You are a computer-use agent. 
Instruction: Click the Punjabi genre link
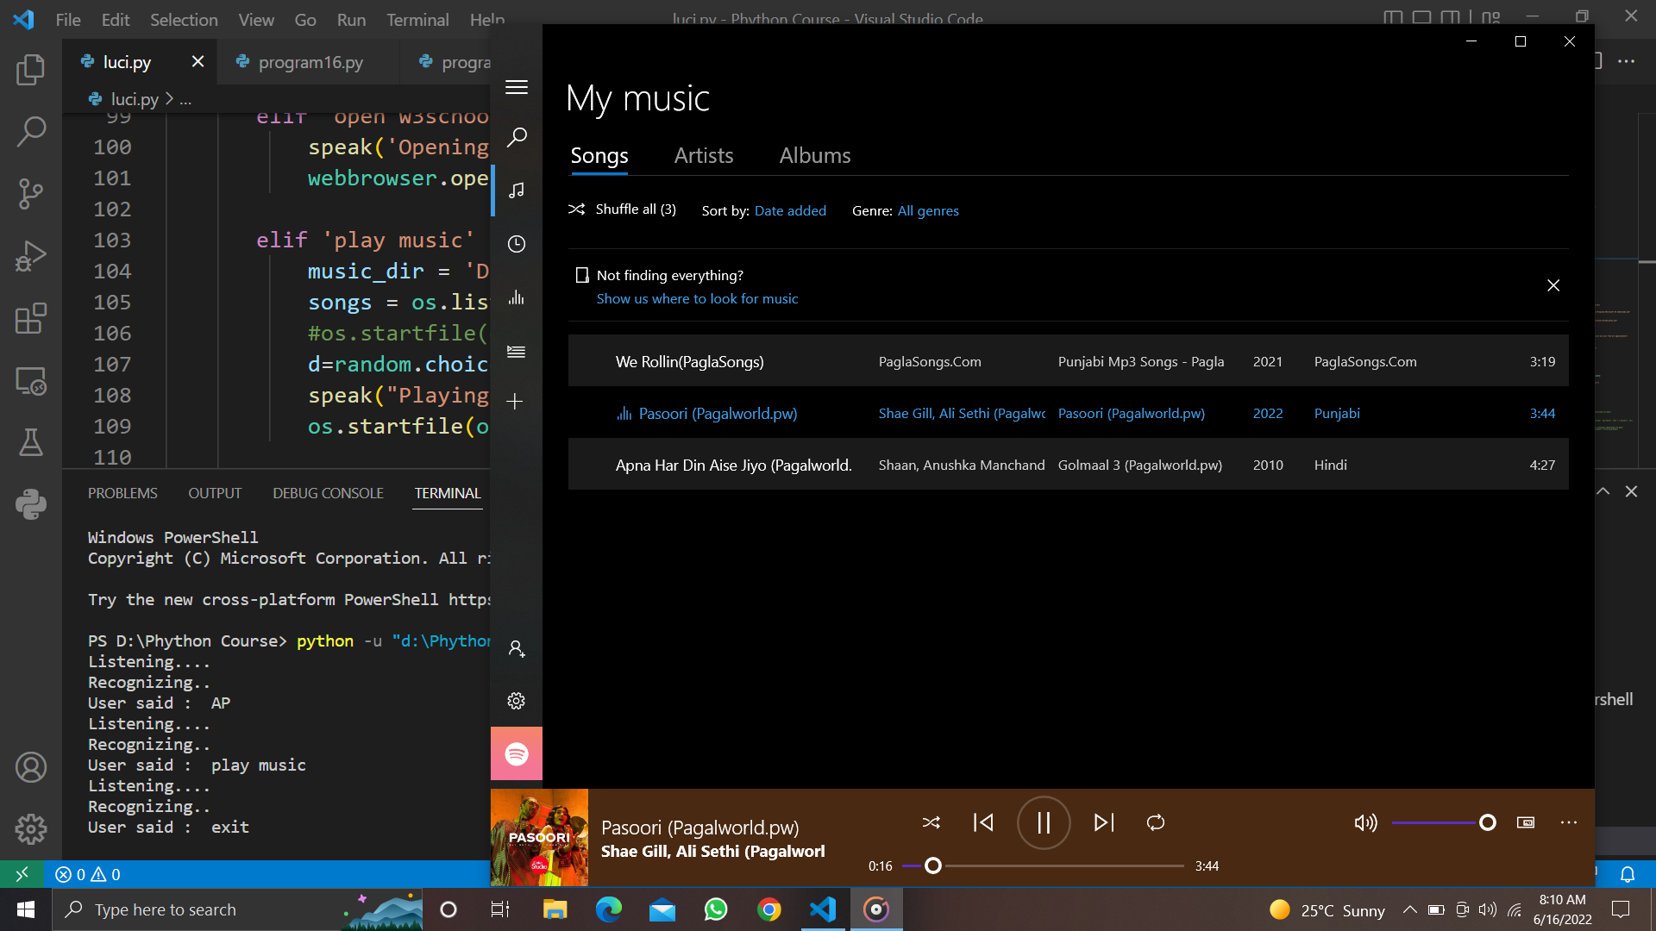(1337, 414)
